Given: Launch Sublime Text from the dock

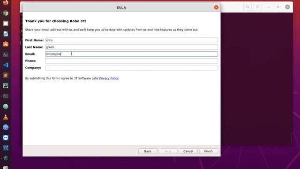Looking at the screenshot, I should pos(6,75).
